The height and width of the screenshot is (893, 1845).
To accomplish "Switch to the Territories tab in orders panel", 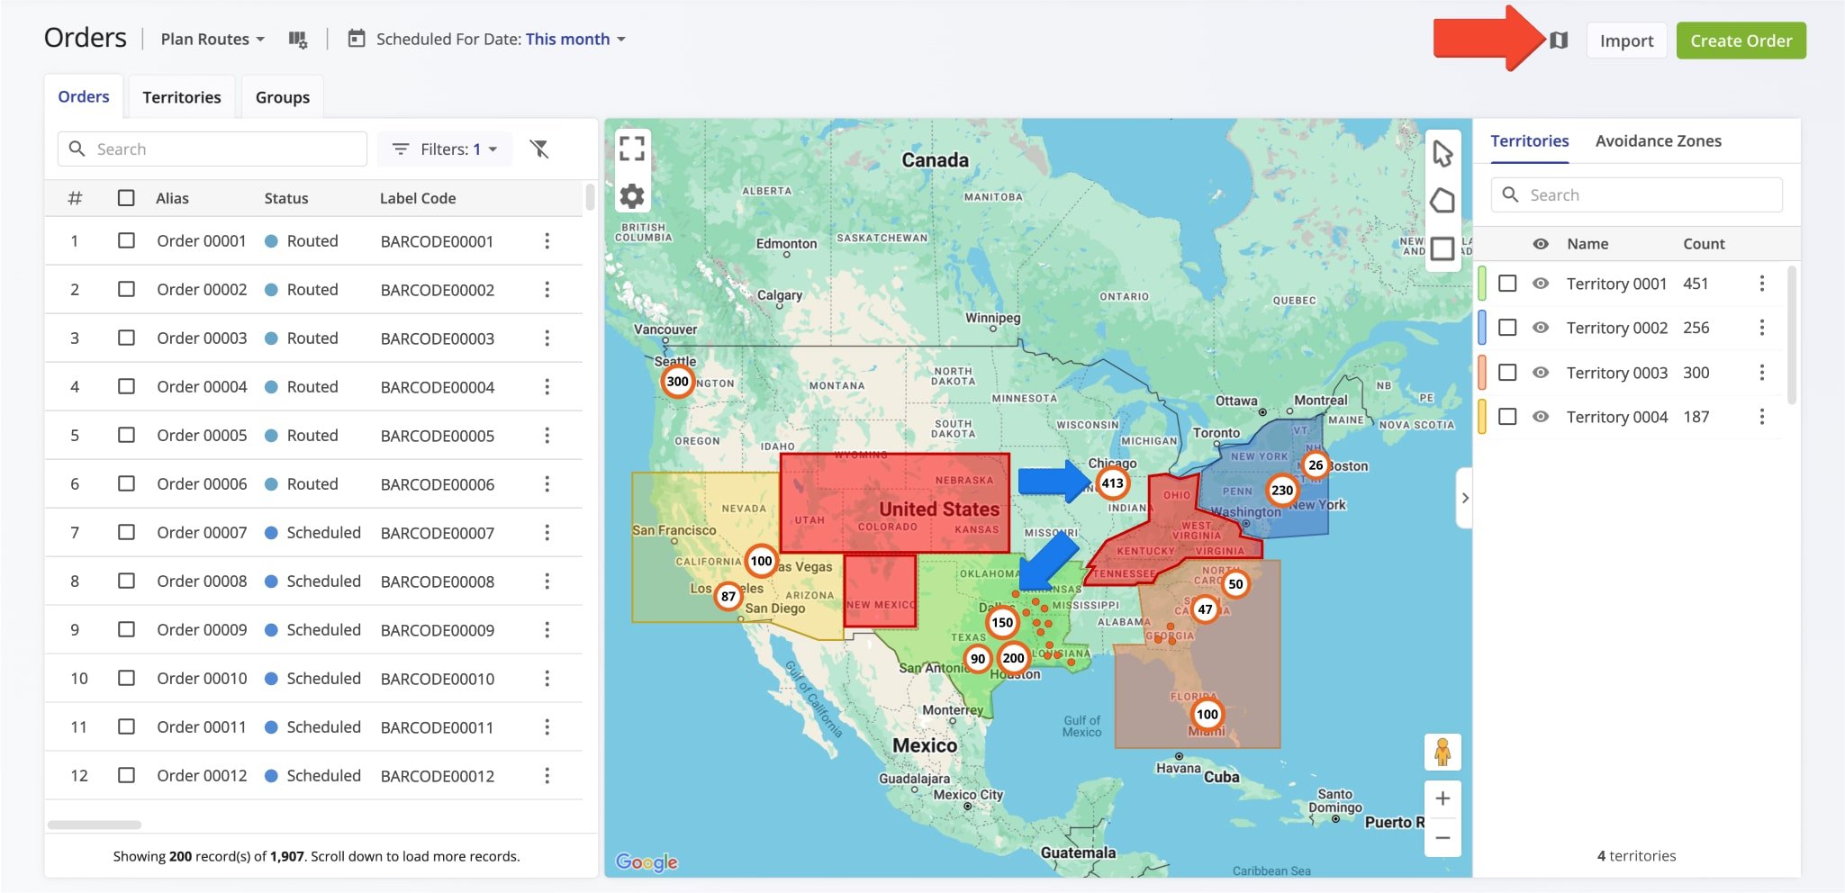I will click(182, 97).
